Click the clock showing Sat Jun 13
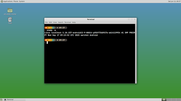 [174, 1]
